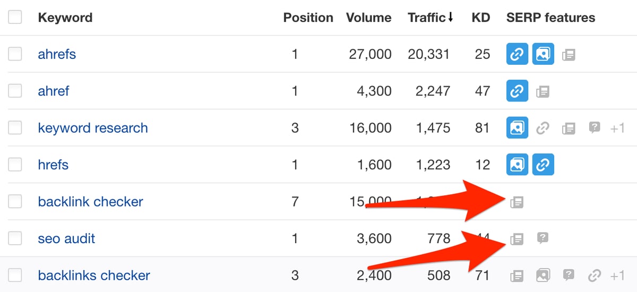637x292 pixels.
Task: Click the blue image pack icon for keyword research
Action: click(x=517, y=128)
